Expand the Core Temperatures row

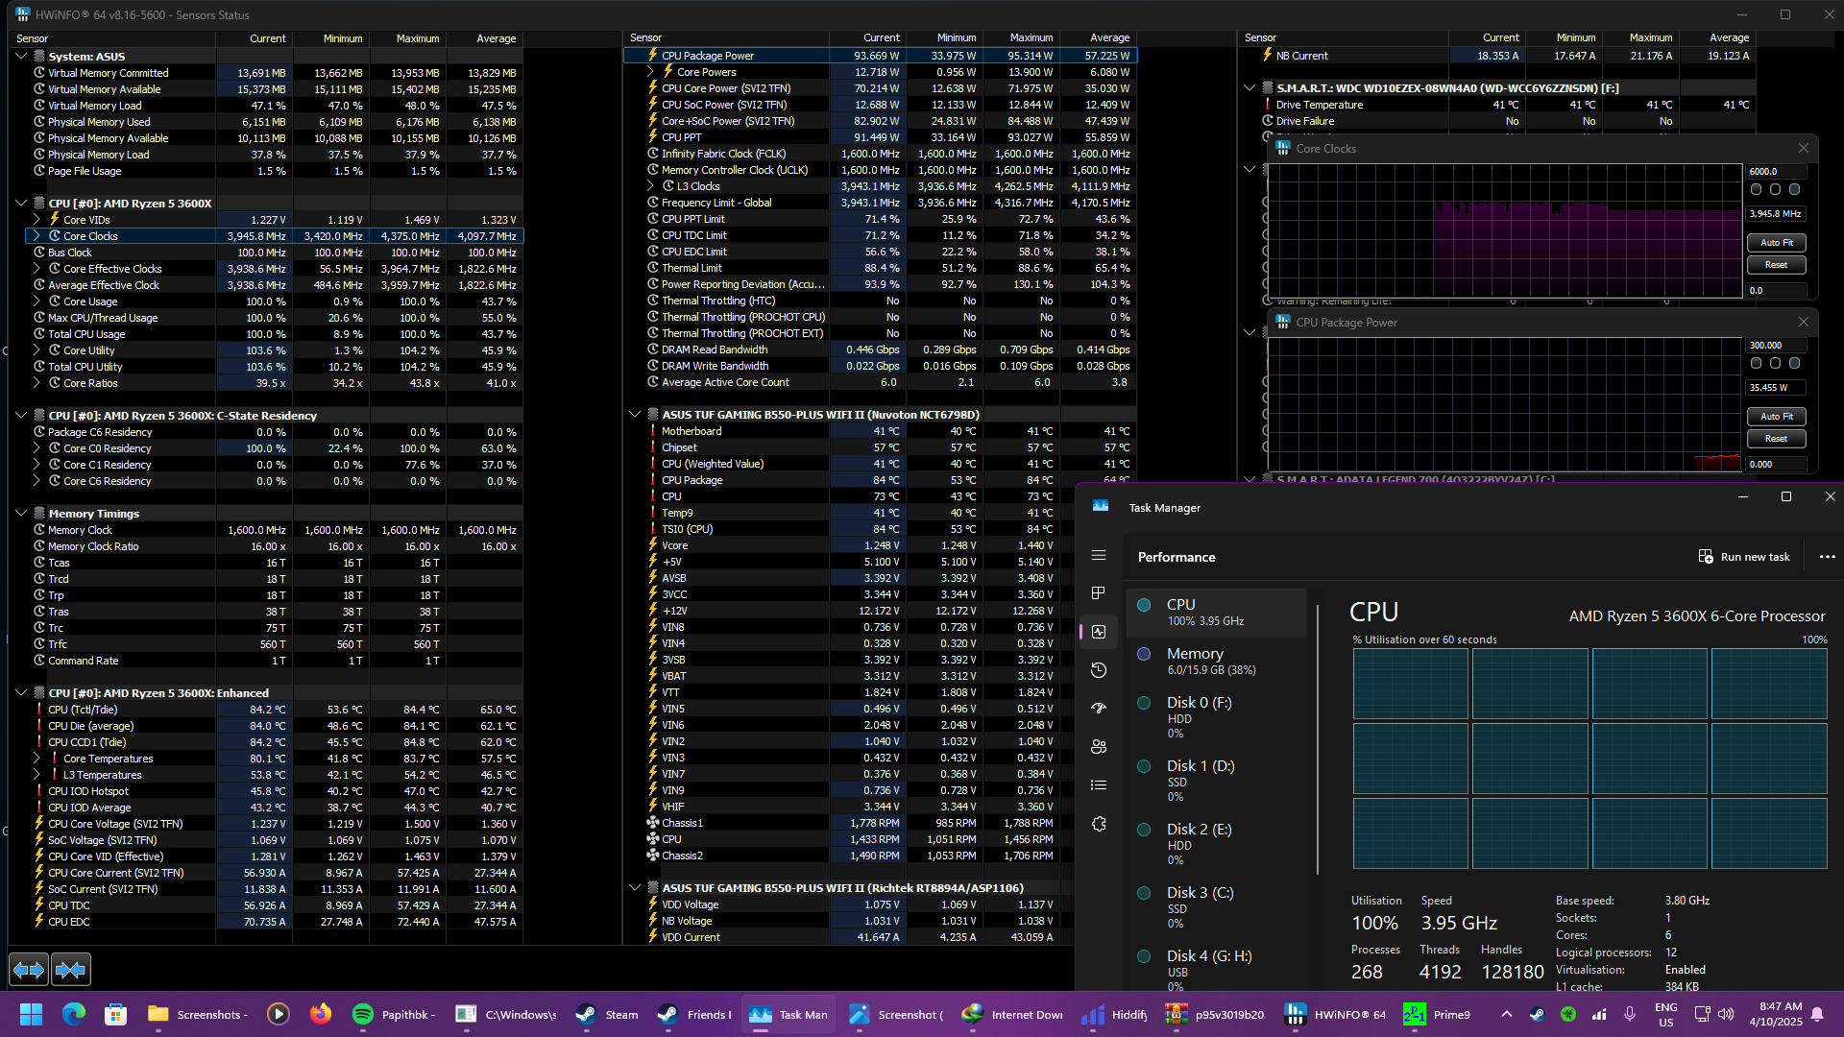coord(36,759)
